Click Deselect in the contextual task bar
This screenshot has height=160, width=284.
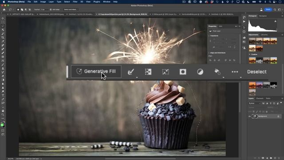tap(256, 72)
